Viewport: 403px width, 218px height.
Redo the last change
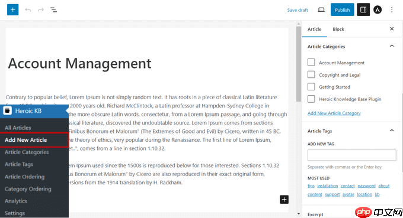[x=41, y=10]
